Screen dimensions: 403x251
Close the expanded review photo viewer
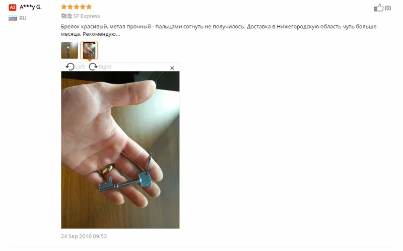pyautogui.click(x=172, y=68)
